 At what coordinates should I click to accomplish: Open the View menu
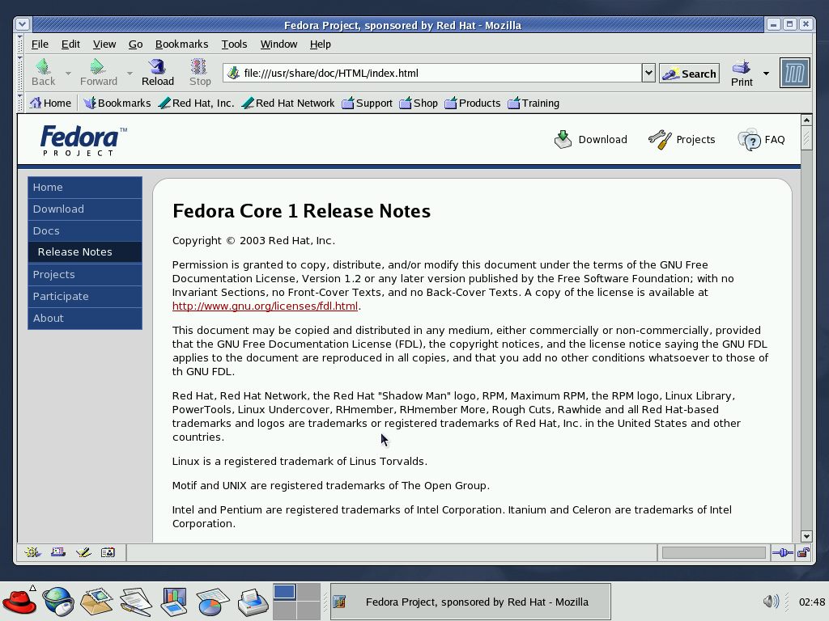click(104, 44)
